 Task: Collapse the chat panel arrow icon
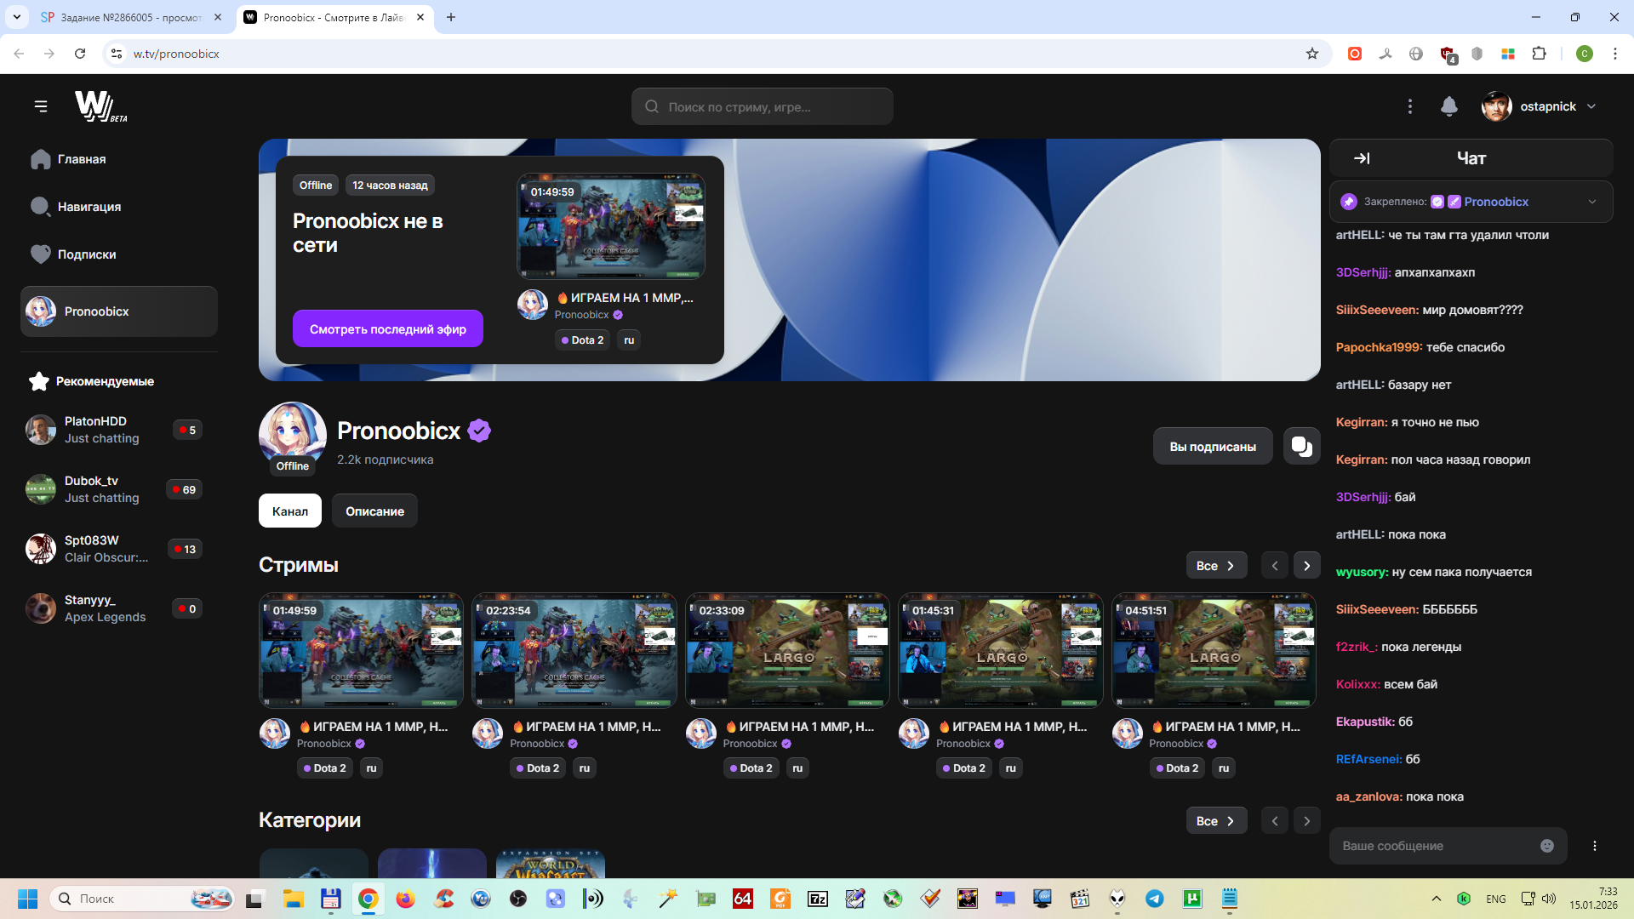click(1362, 158)
